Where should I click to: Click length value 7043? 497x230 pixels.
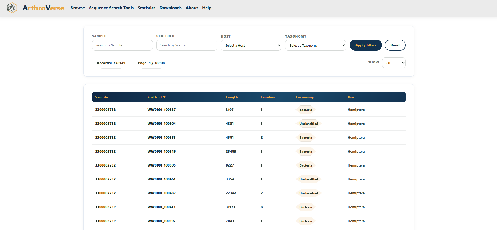[x=230, y=221]
